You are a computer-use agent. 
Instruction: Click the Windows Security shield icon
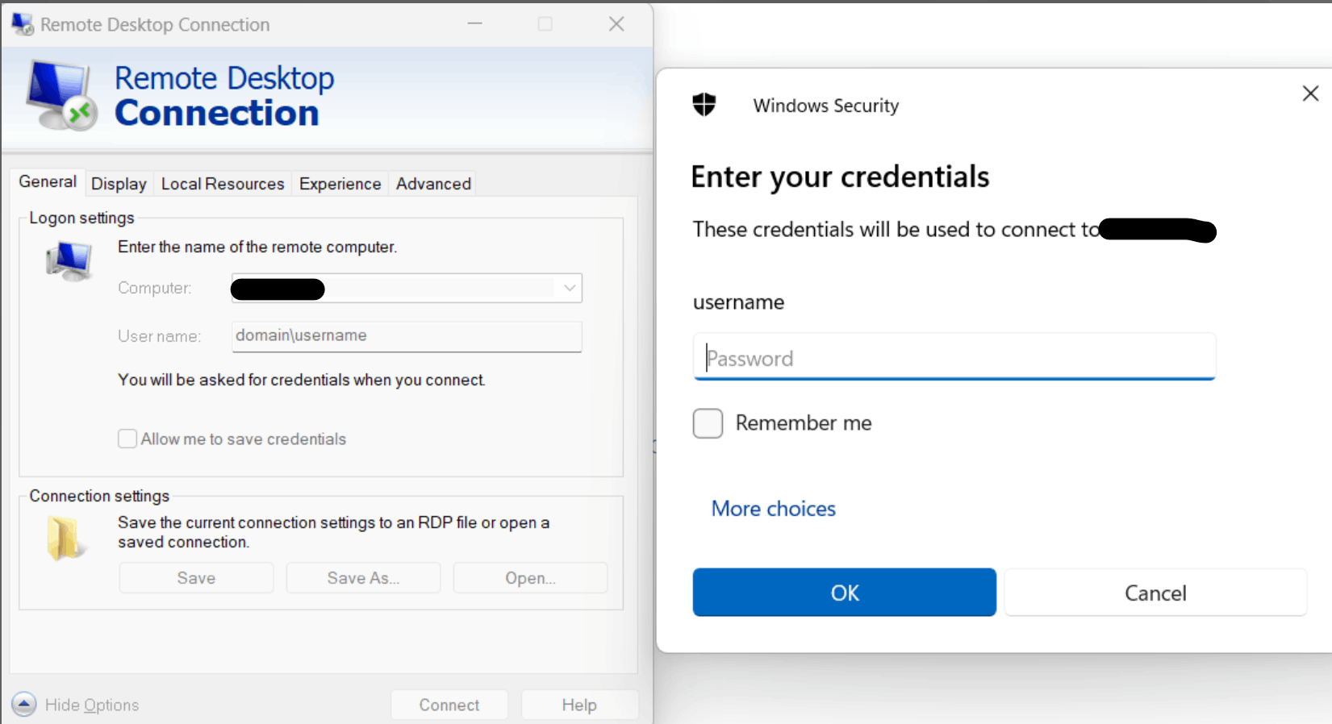(x=704, y=104)
